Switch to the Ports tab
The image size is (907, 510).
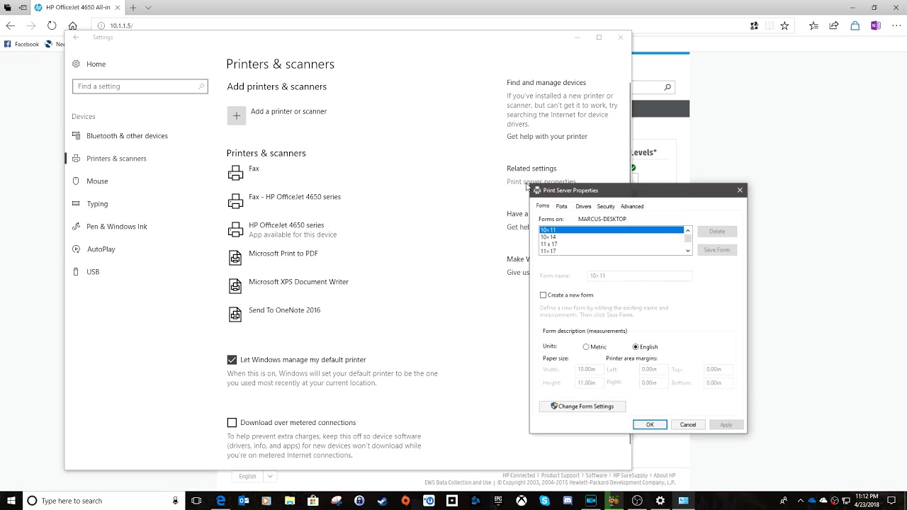pos(561,206)
